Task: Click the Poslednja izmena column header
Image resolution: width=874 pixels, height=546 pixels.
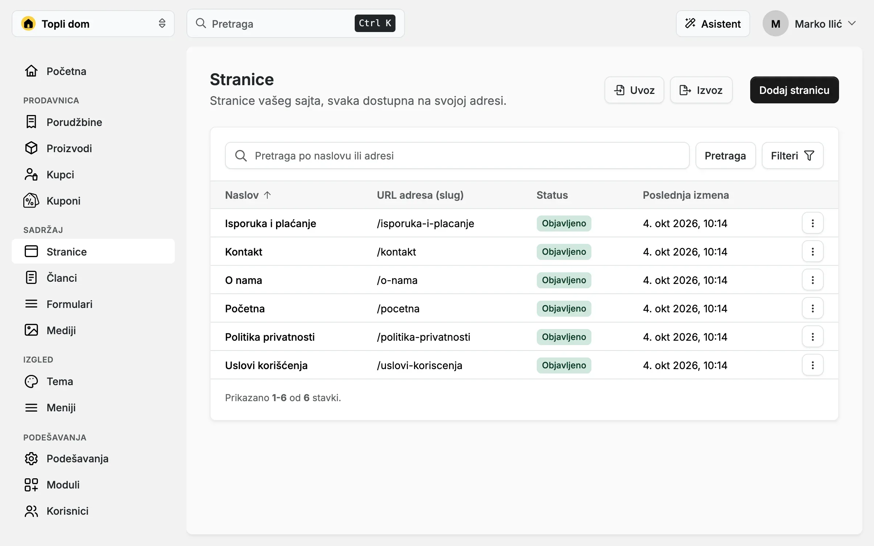Action: (x=686, y=195)
